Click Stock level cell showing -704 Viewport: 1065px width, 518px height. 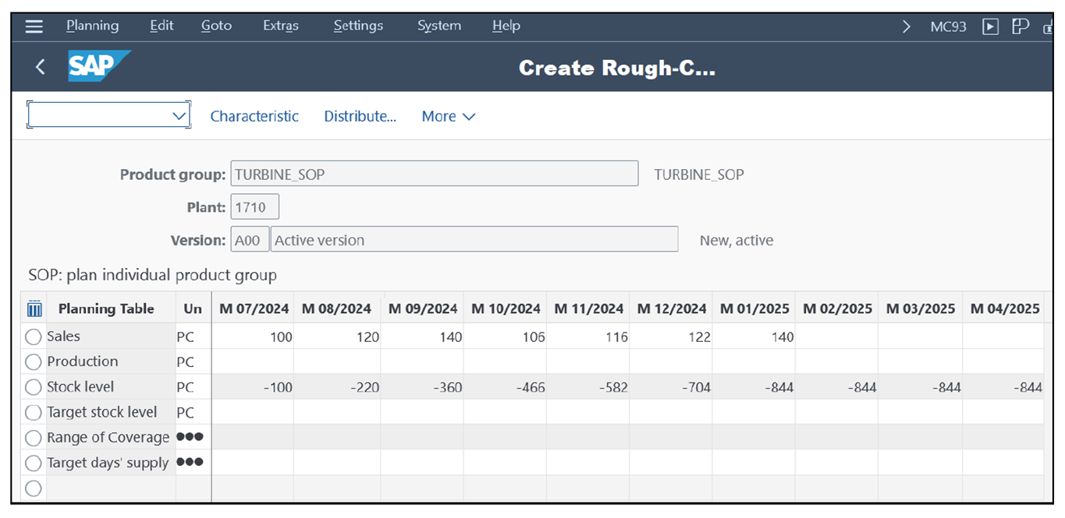(x=671, y=387)
